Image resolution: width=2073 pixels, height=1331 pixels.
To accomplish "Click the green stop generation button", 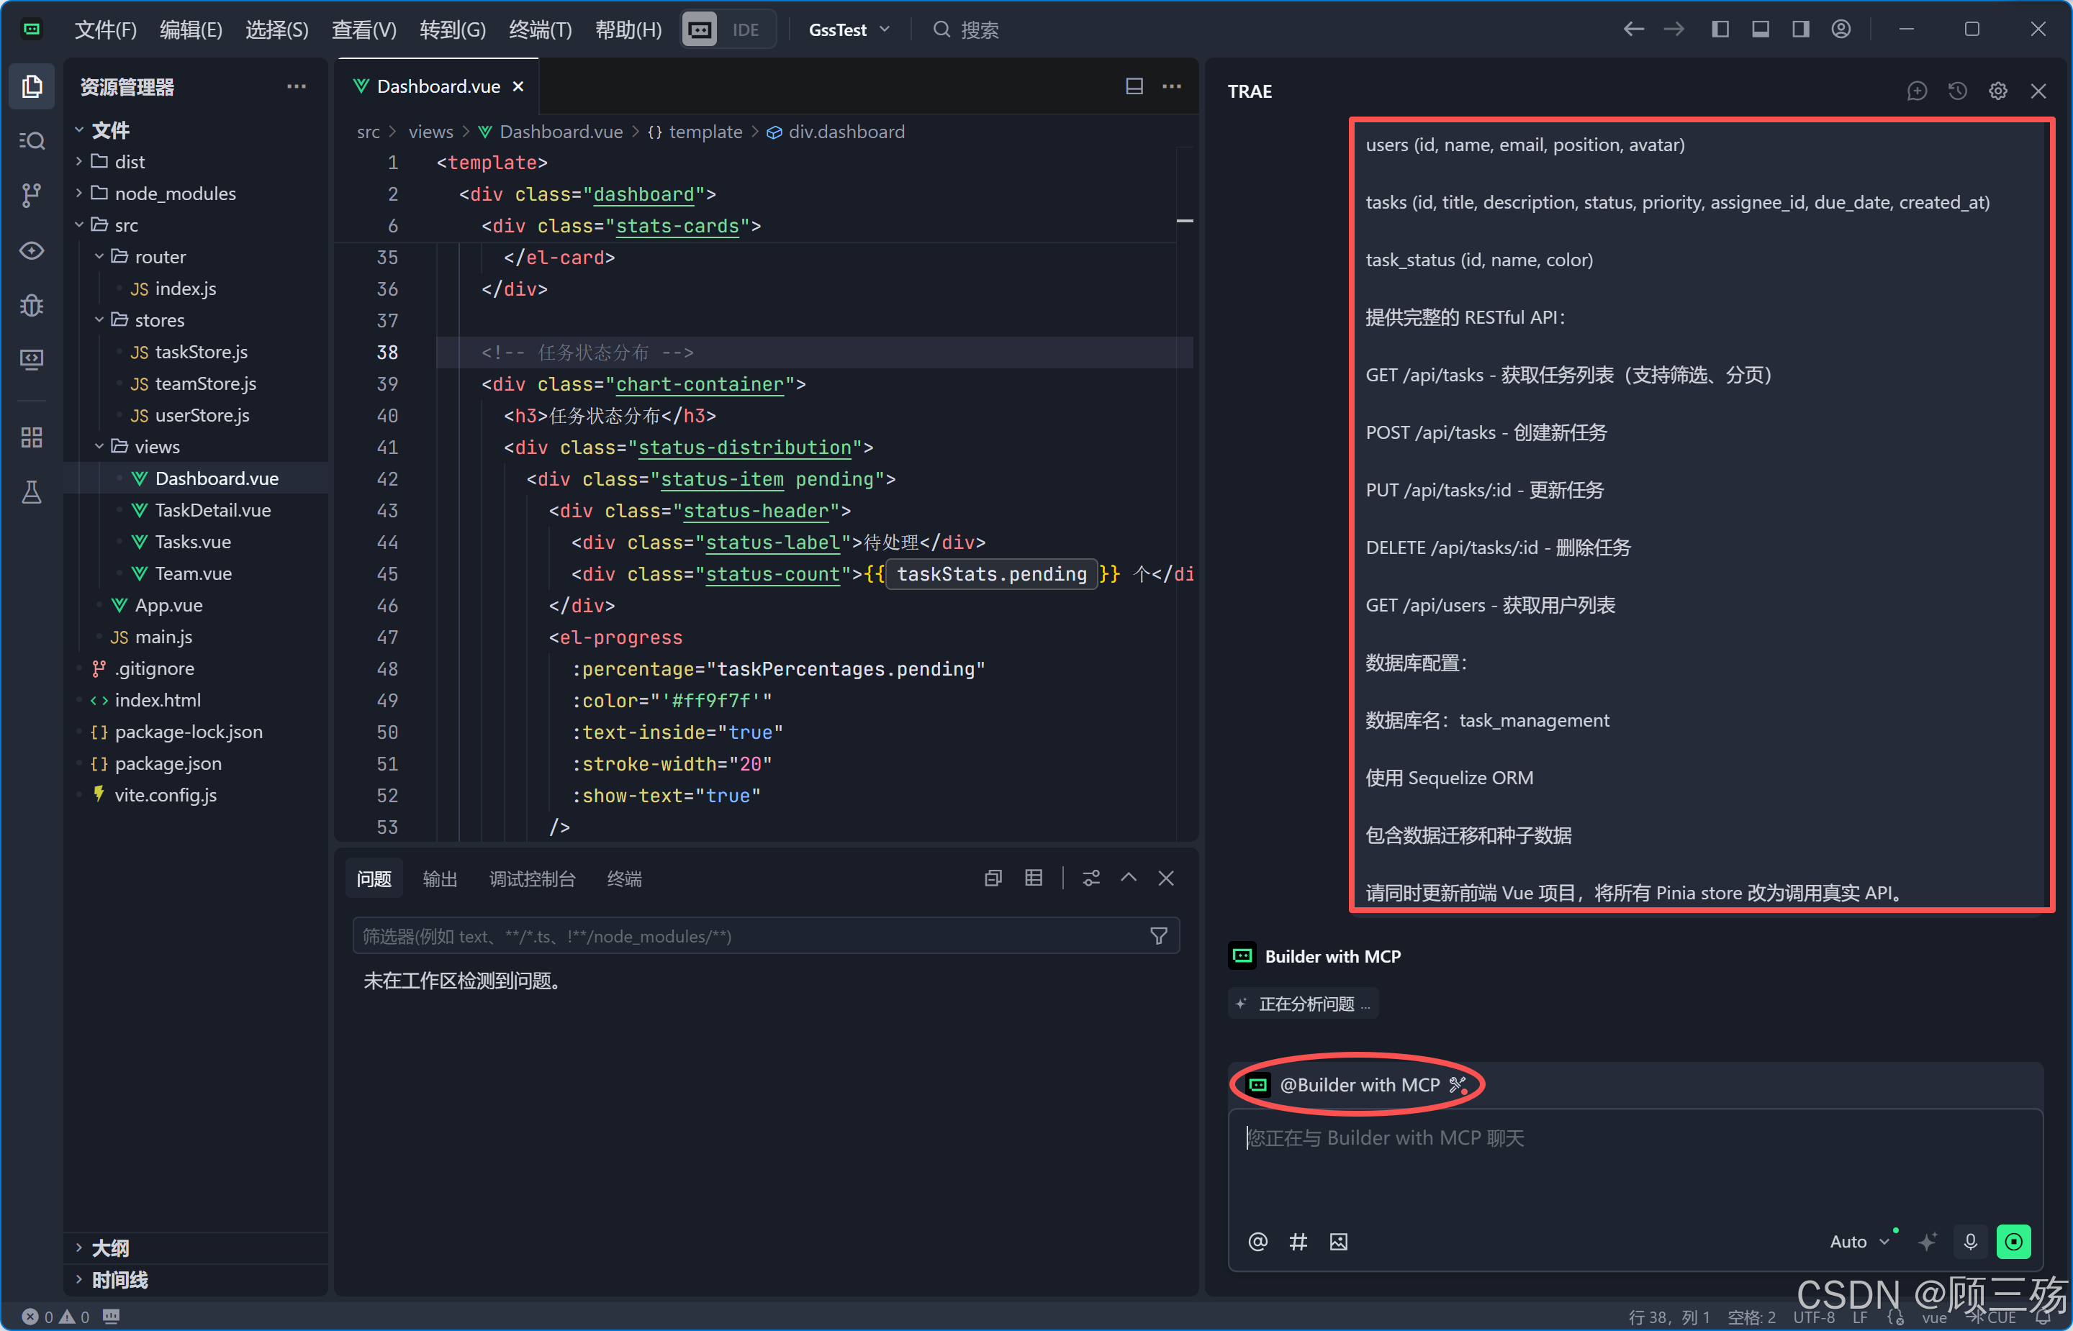I will point(2013,1242).
